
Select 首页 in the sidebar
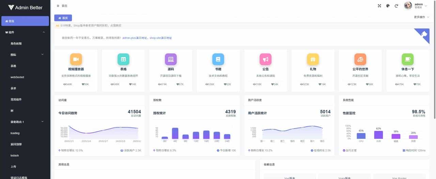25,21
